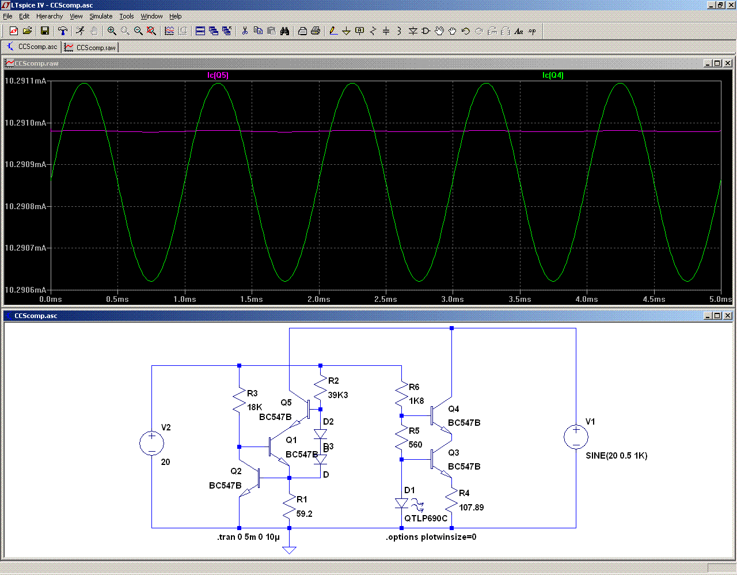
Task: Open the Tools menu
Action: click(x=127, y=16)
